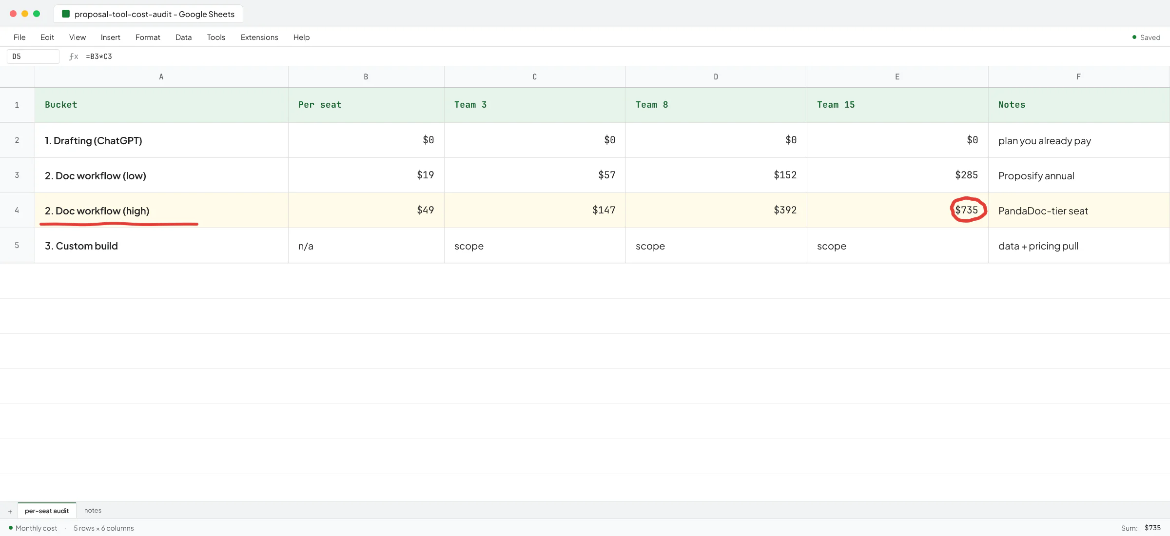Viewport: 1170px width, 536px height.
Task: Select the $19 per seat cell
Action: (x=366, y=175)
